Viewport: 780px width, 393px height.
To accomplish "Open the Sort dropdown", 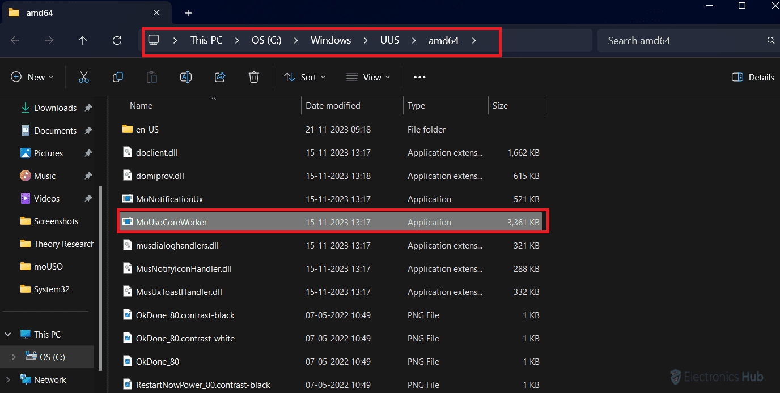I will (x=305, y=77).
